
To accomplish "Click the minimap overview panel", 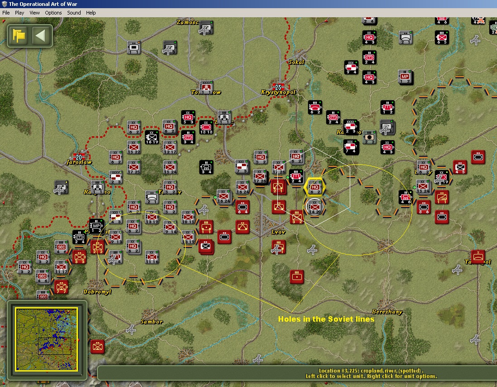I will pyautogui.click(x=47, y=339).
